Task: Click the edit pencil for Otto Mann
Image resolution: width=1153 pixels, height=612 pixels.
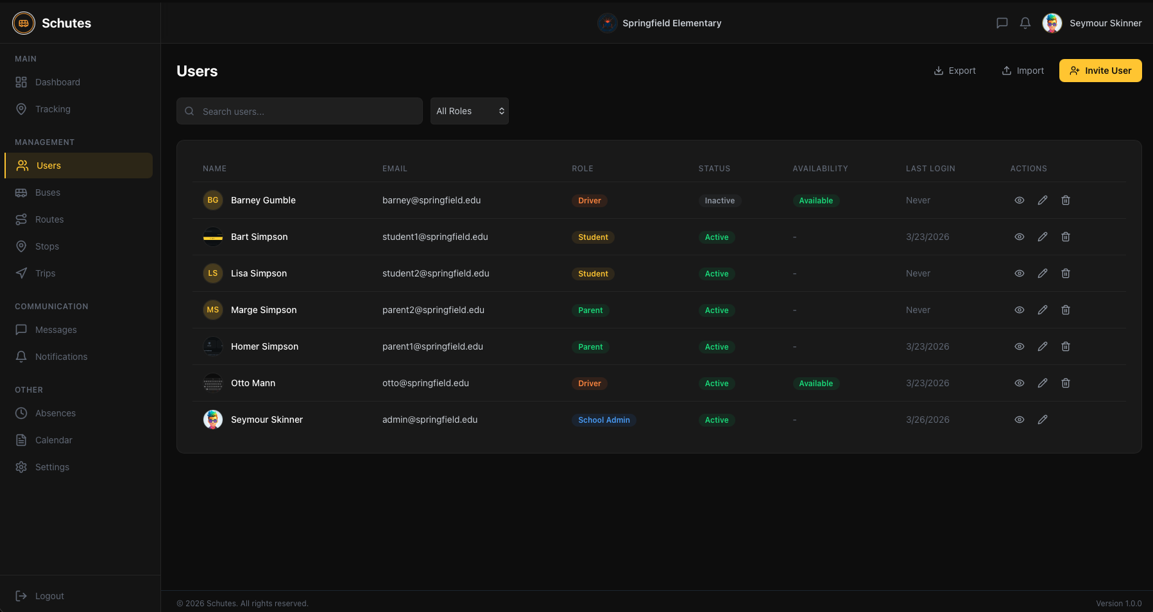Action: 1043,383
